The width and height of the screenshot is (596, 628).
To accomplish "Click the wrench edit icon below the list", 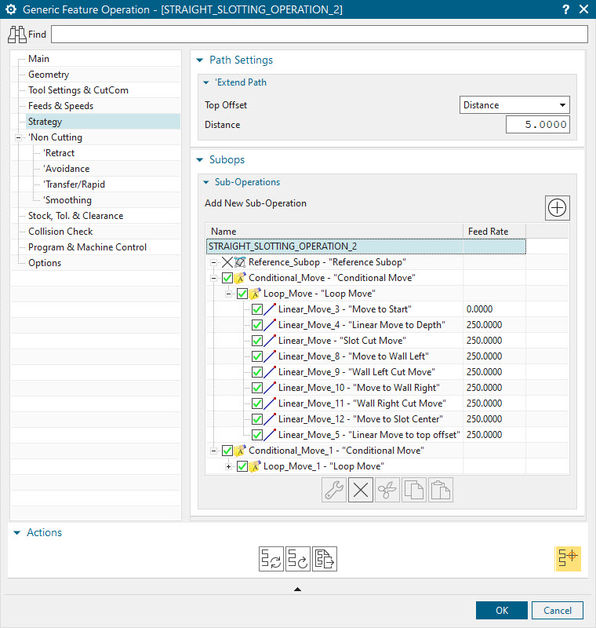I will tap(334, 490).
